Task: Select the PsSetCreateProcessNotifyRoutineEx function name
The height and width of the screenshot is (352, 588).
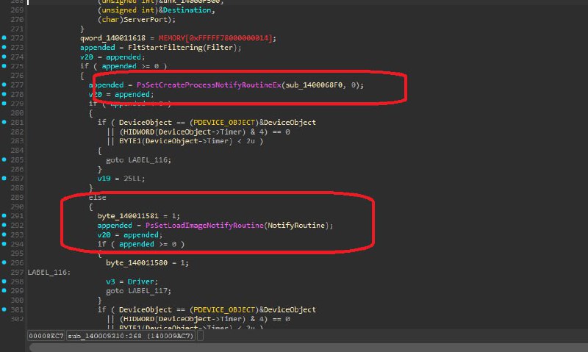Action: click(x=209, y=85)
